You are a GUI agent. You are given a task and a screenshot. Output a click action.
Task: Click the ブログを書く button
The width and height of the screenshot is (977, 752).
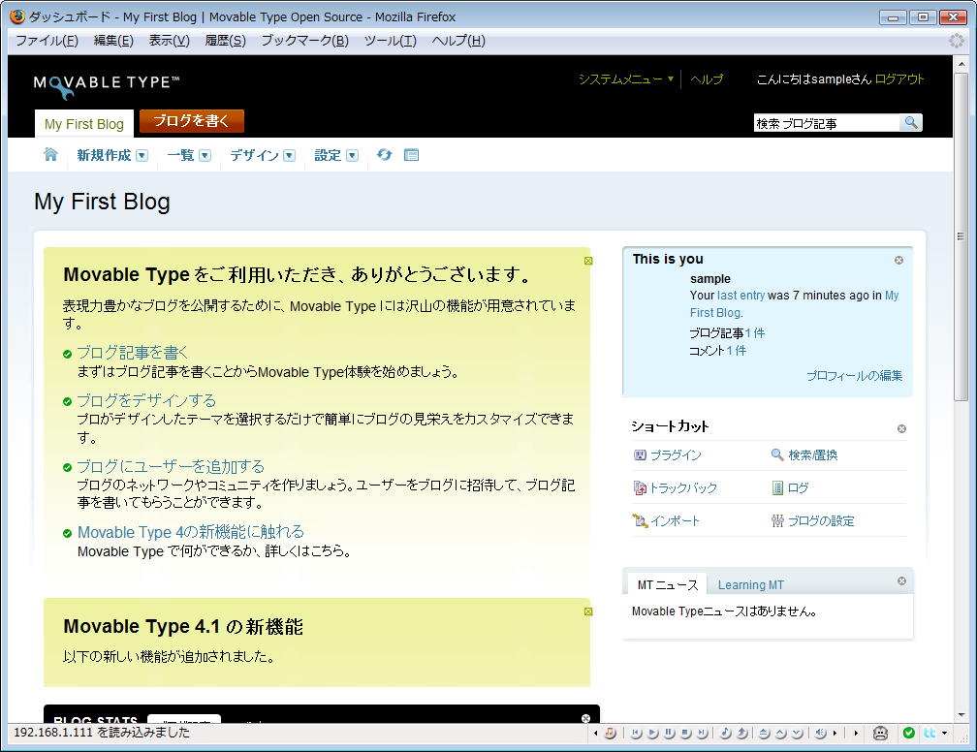point(191,121)
